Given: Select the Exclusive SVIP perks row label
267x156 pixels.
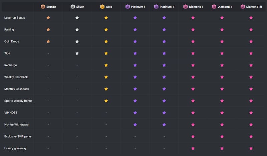Looking at the screenshot, I should [x=18, y=136].
